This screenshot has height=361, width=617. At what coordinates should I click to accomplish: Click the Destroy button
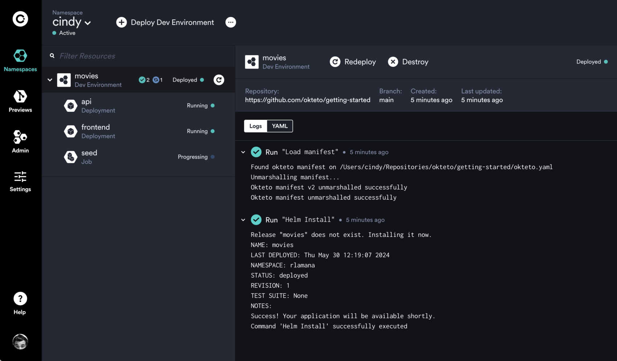408,62
